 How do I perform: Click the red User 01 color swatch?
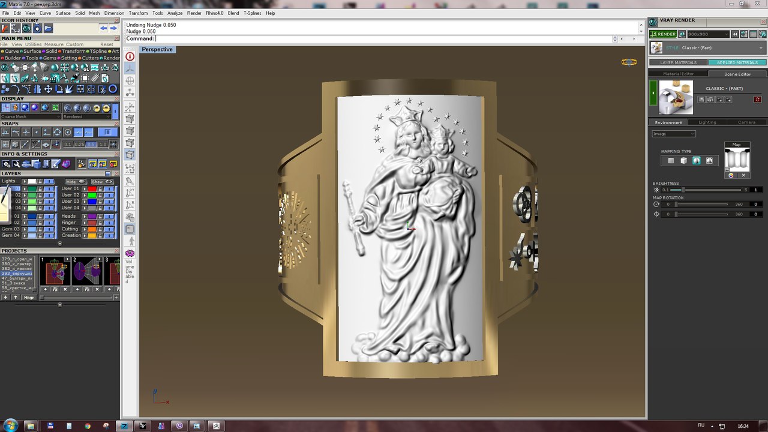coord(92,189)
